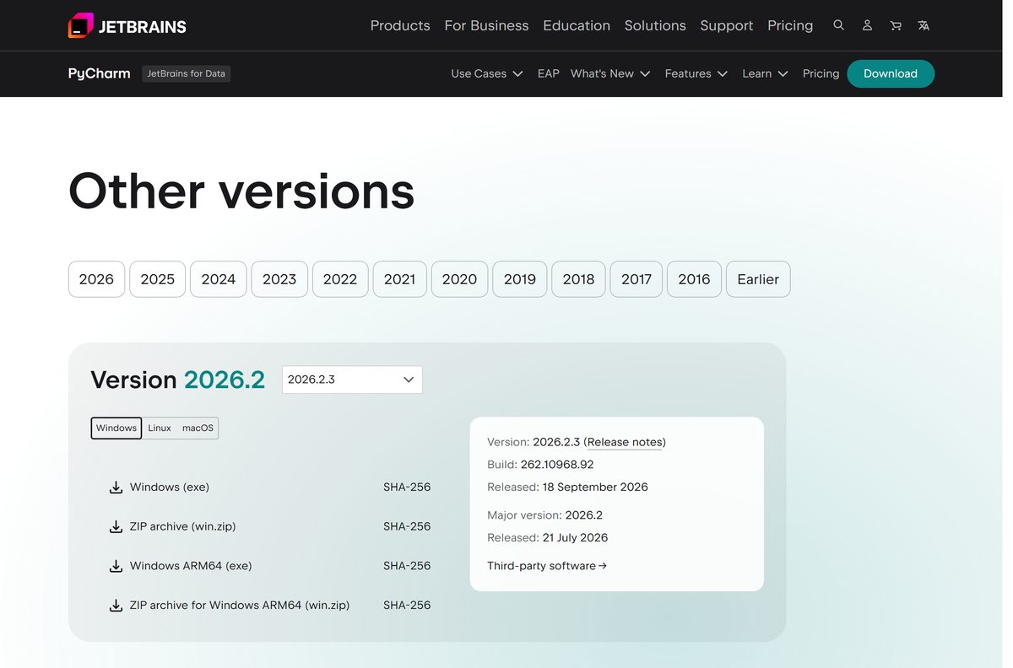The height and width of the screenshot is (668, 1013).
Task: Open Pricing in PyCharm sub-navigation
Action: (x=821, y=73)
